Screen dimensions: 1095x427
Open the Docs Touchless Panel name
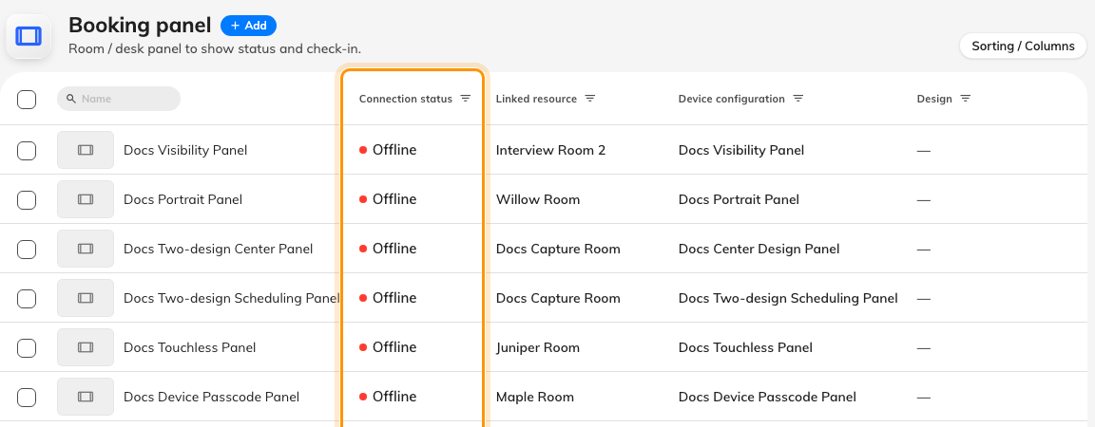[x=190, y=347]
